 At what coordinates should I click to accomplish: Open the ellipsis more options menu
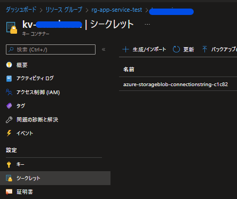[x=147, y=24]
